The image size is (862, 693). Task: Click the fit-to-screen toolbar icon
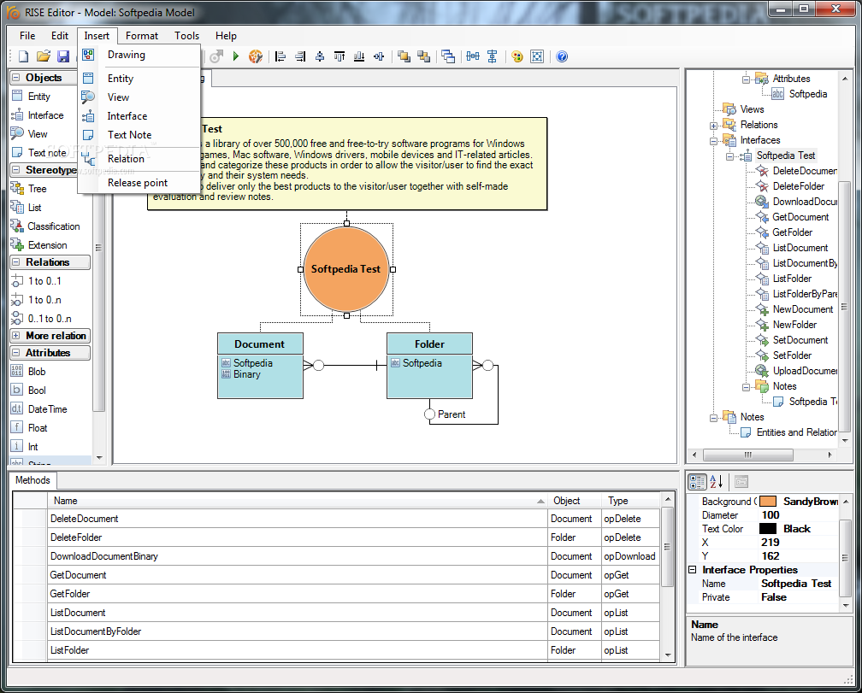tap(537, 56)
